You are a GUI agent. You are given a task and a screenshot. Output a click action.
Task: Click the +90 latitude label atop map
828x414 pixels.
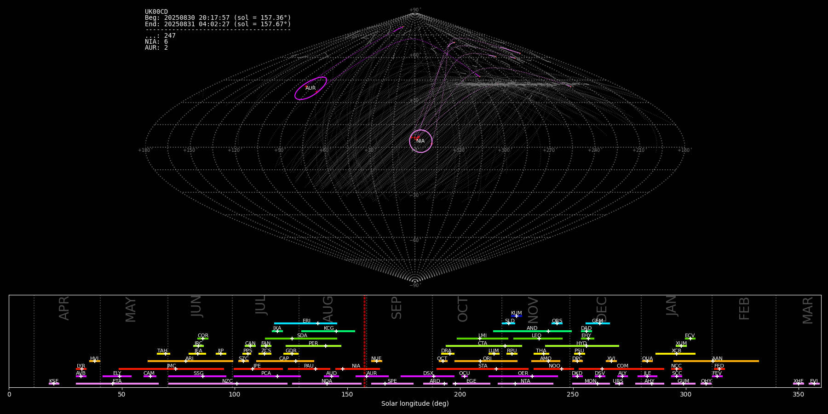coord(415,10)
